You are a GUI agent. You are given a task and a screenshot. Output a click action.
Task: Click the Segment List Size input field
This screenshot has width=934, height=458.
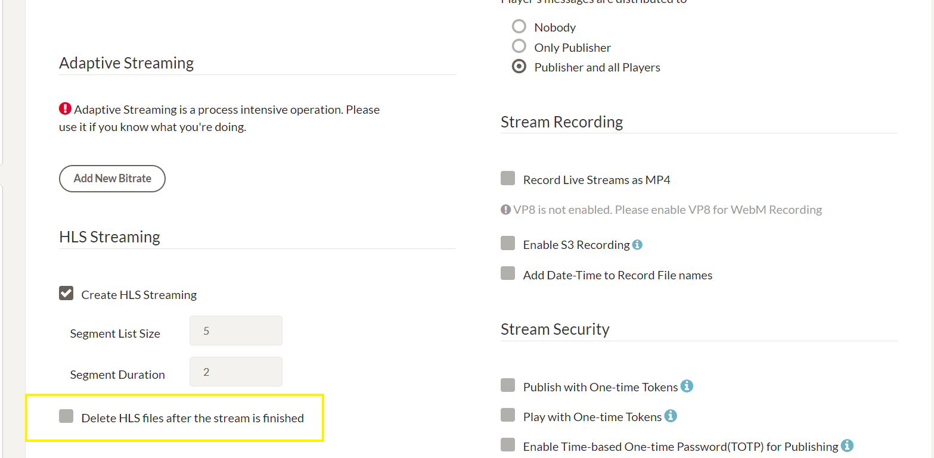[x=236, y=331]
